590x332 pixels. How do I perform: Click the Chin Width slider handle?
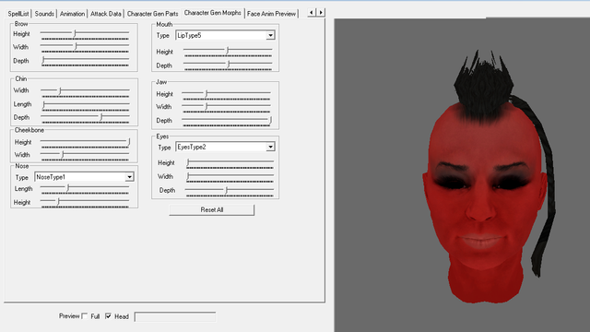coord(60,90)
